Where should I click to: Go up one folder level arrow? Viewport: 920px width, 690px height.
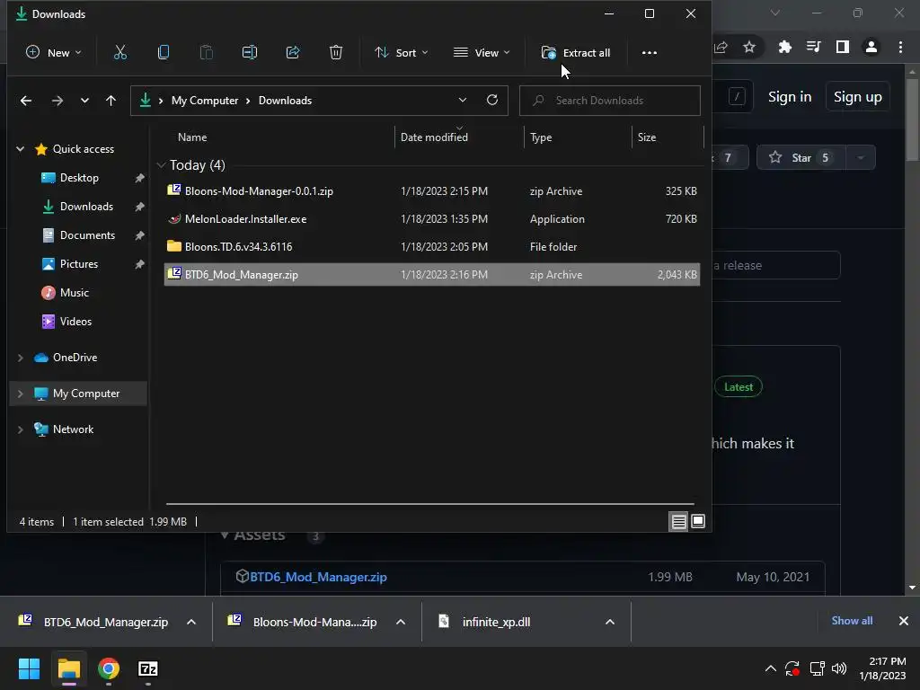click(x=111, y=101)
